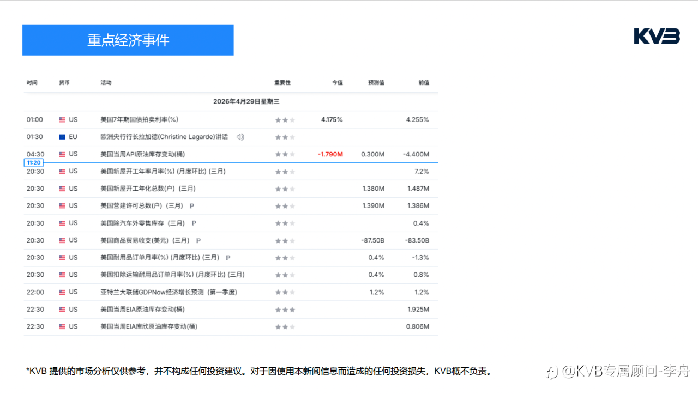Sort by the 重要性 column header
Viewport: 698px width, 394px height.
[282, 83]
